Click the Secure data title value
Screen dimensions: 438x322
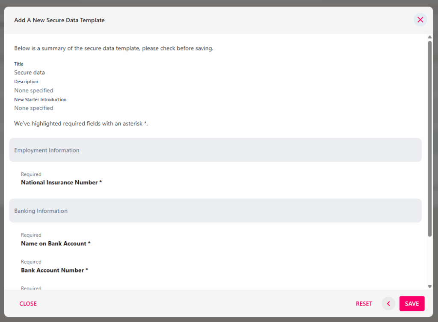point(30,73)
